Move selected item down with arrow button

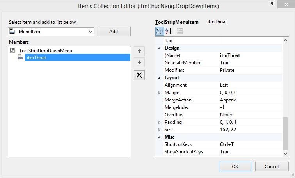pyautogui.click(x=139, y=62)
